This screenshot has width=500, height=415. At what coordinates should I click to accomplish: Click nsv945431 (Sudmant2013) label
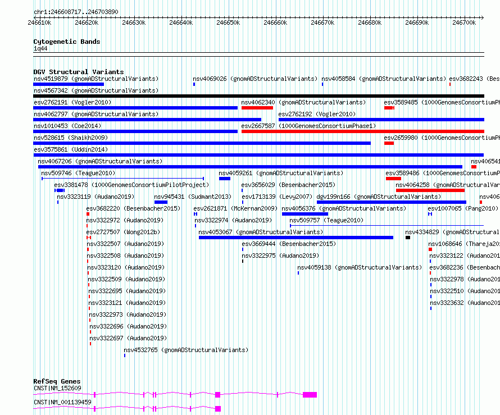tap(193, 197)
